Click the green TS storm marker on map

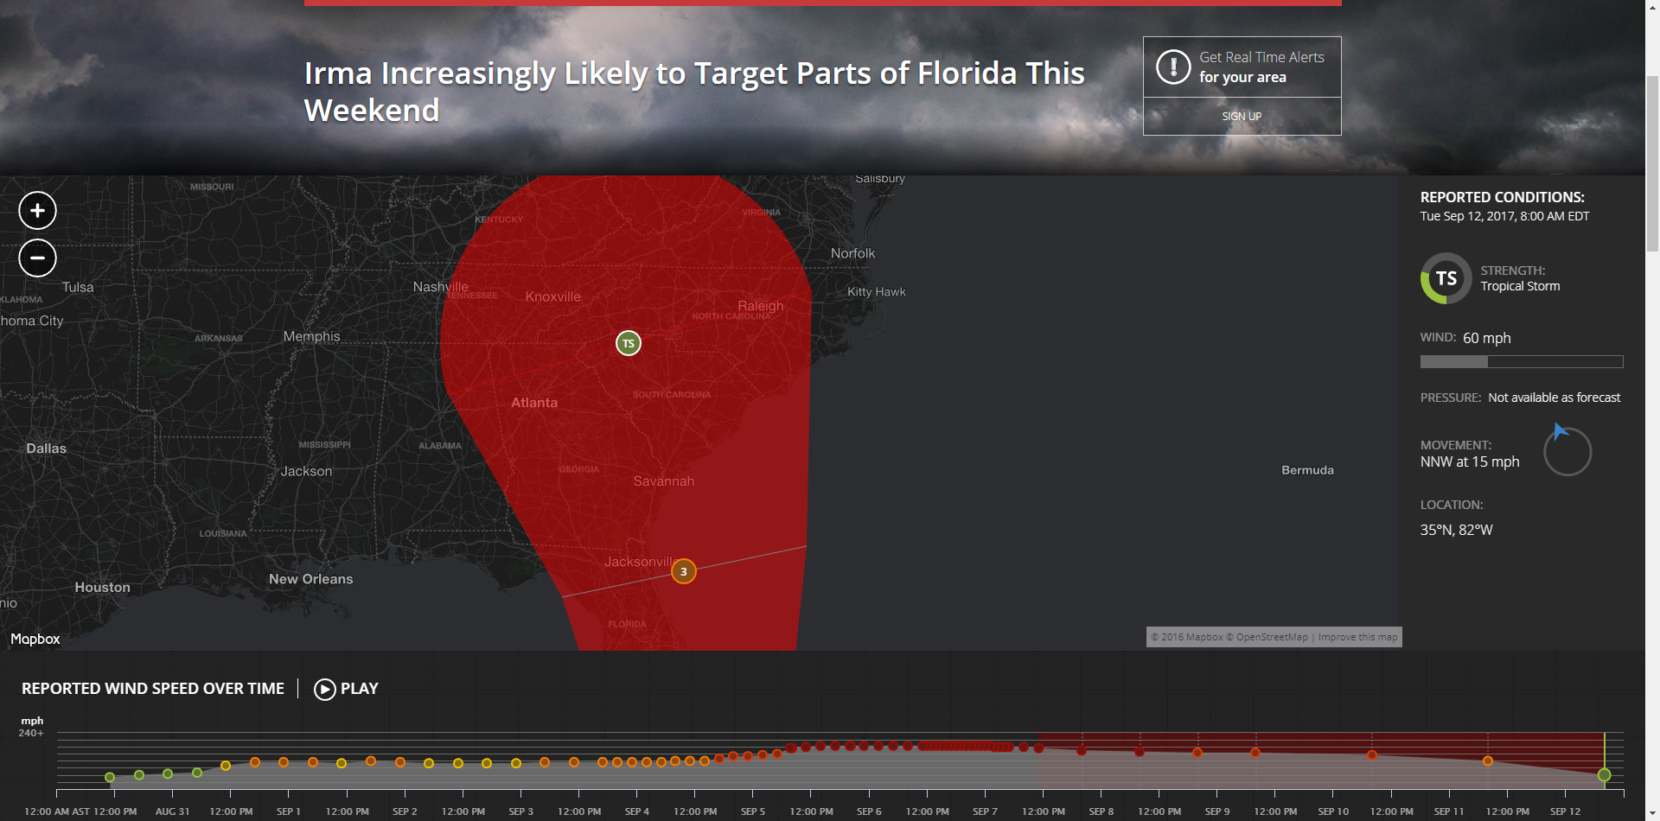(x=629, y=344)
